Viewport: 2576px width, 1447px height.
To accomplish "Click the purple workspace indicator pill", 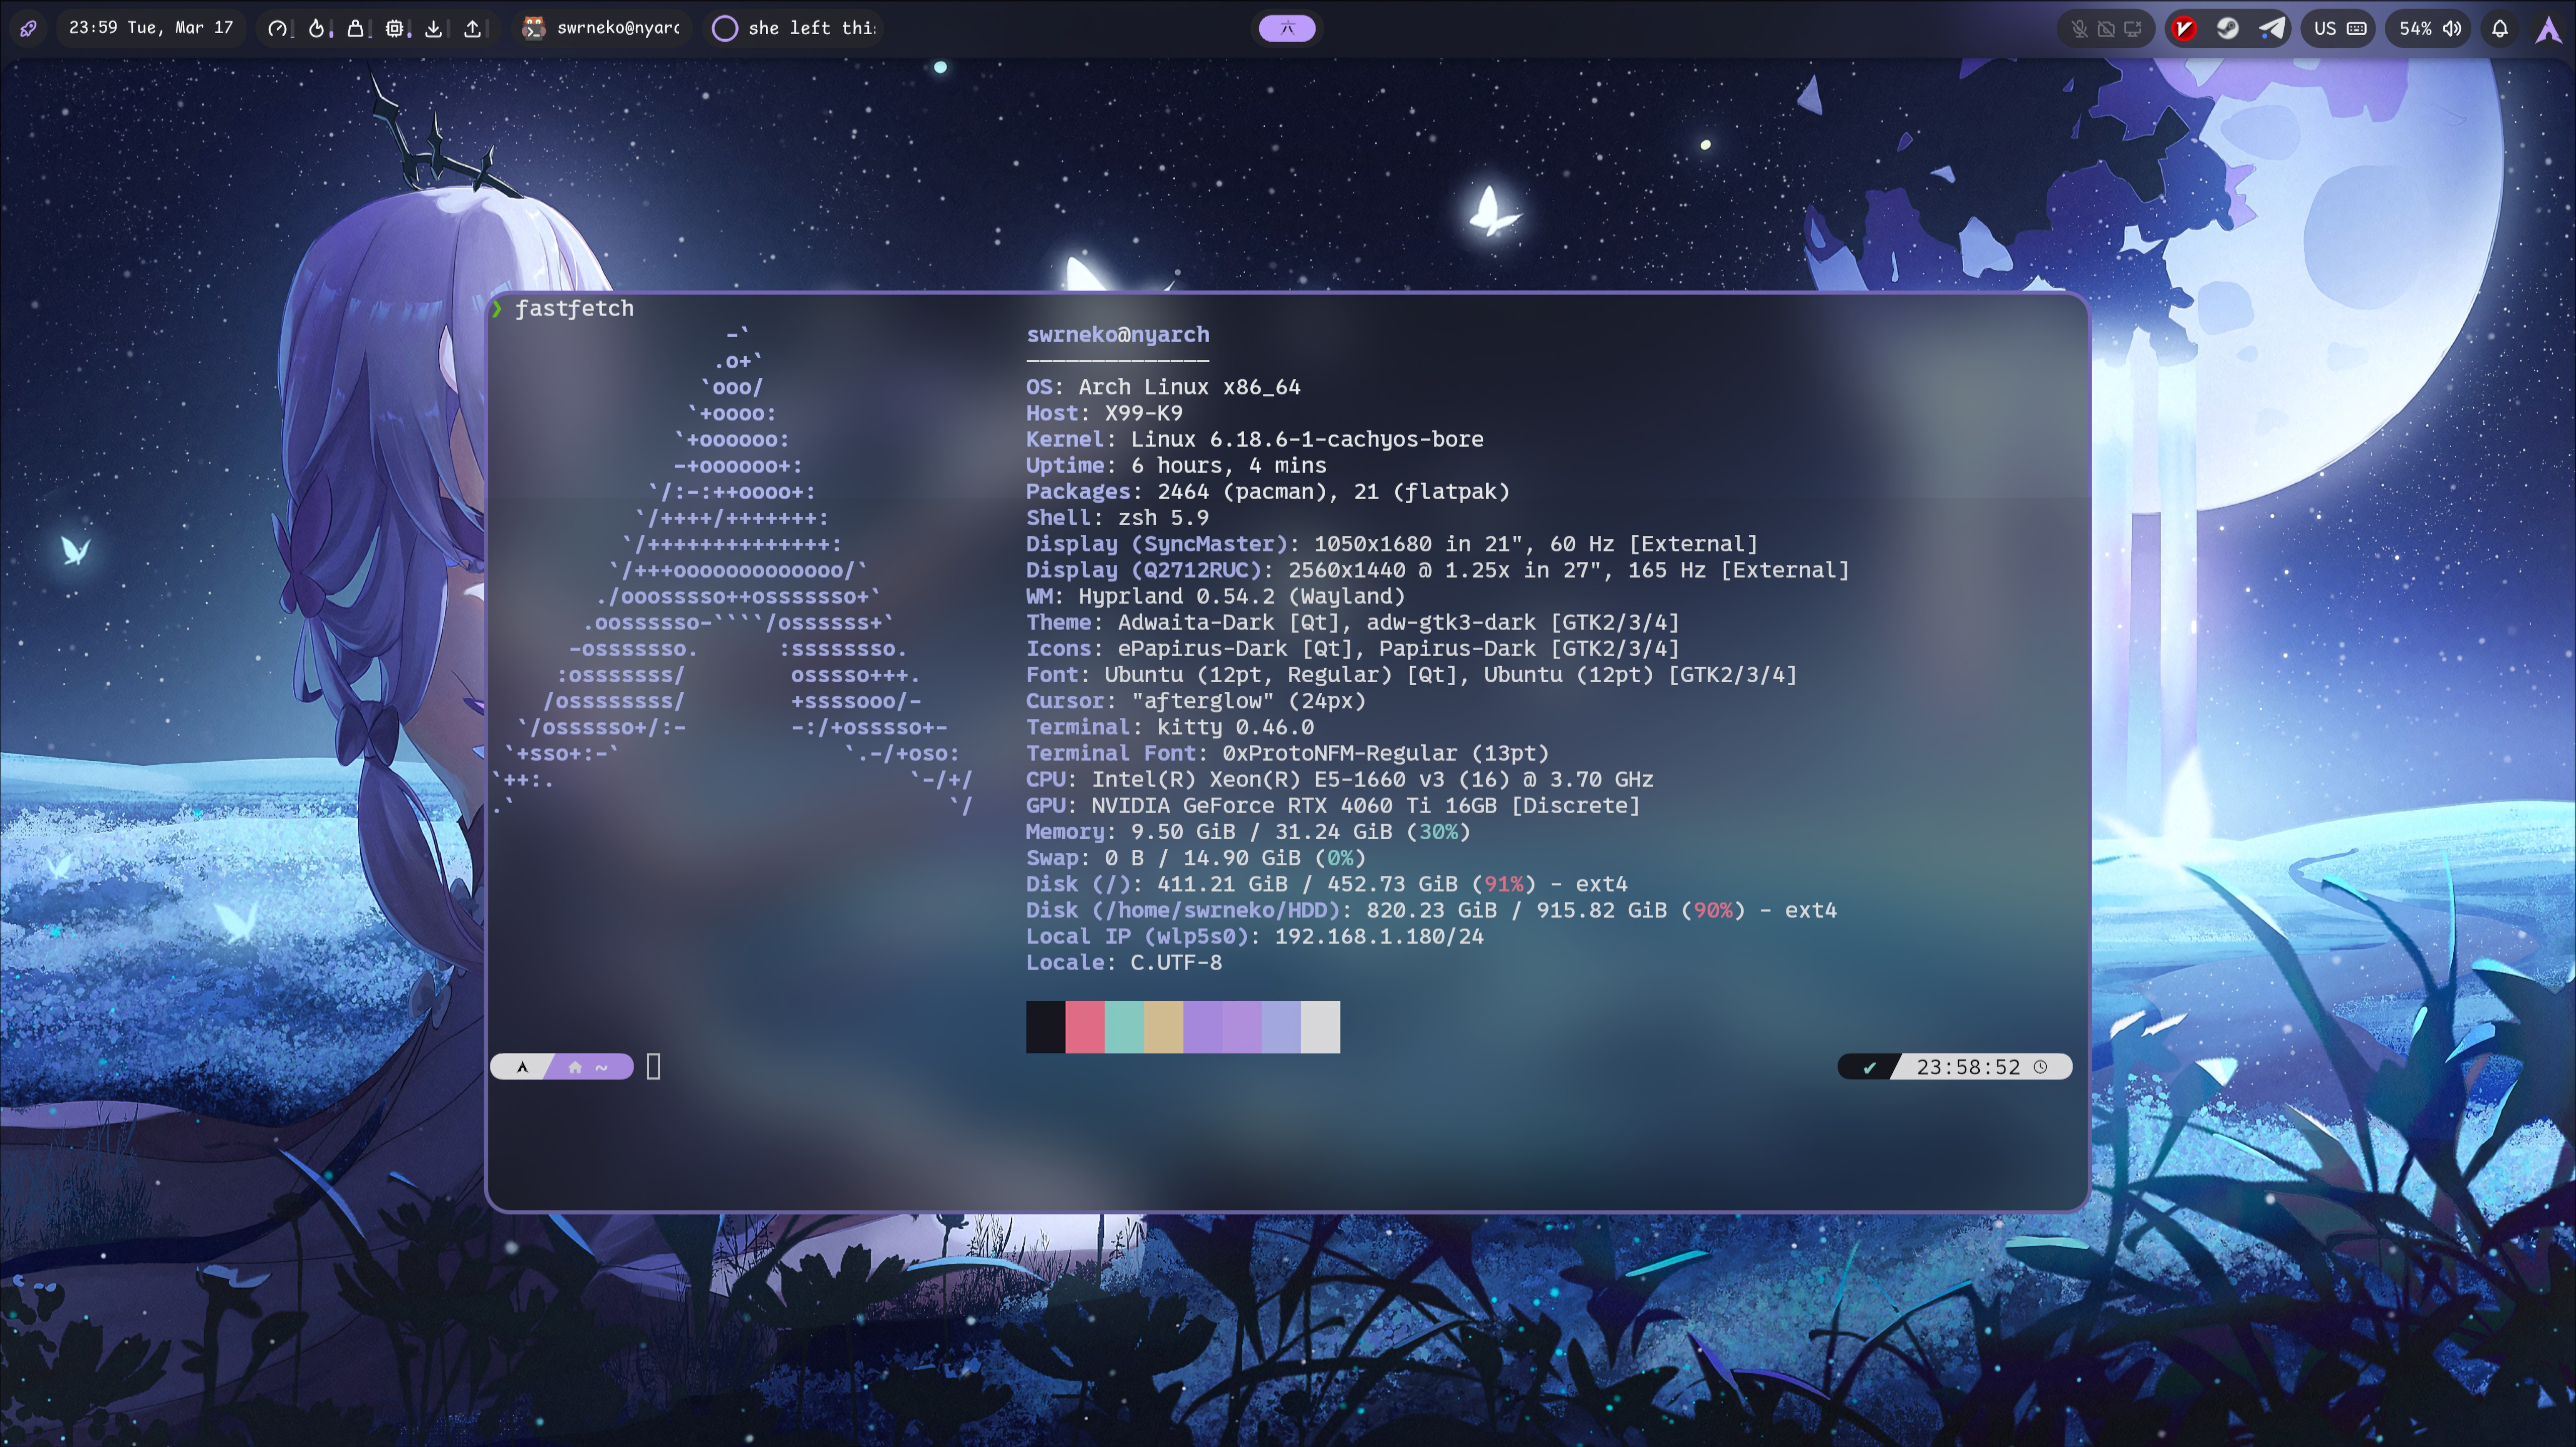I will pyautogui.click(x=1287, y=28).
